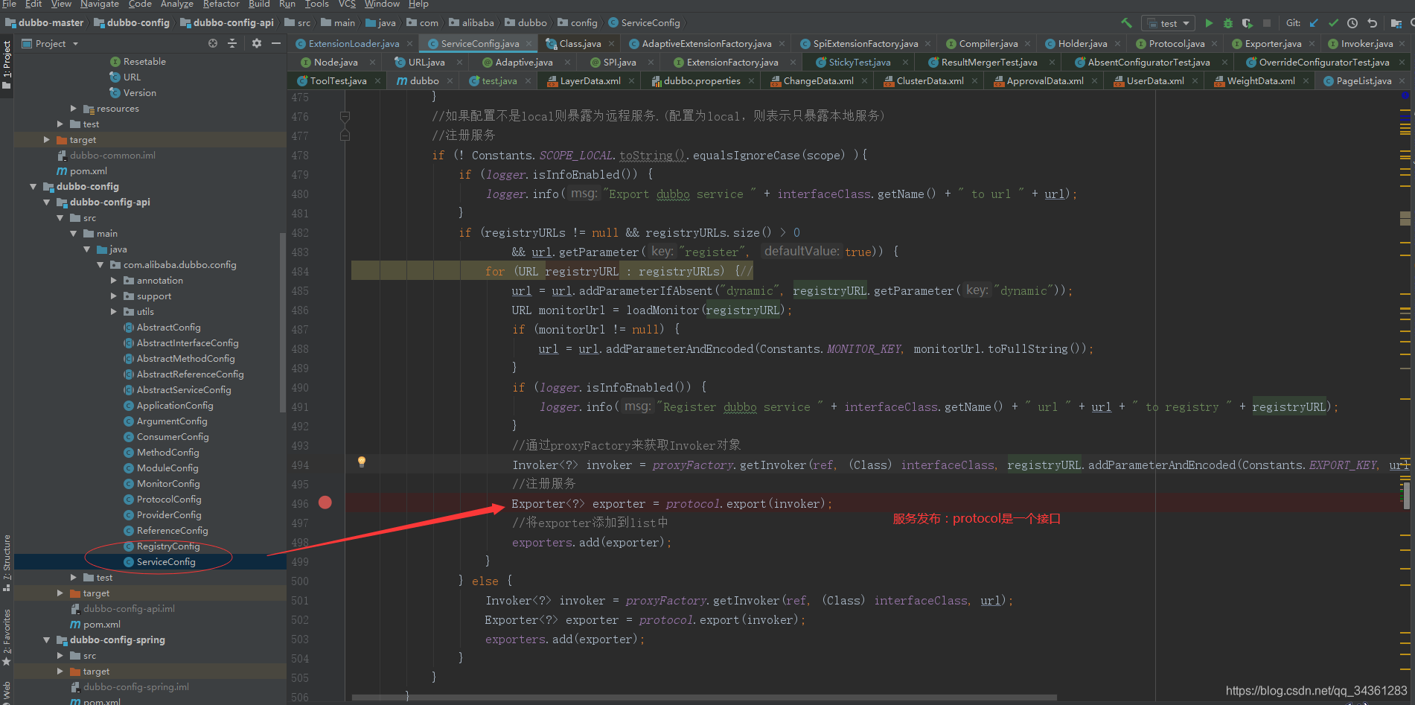Commit changes with the green checkmark icon
1415x705 pixels.
(1333, 23)
